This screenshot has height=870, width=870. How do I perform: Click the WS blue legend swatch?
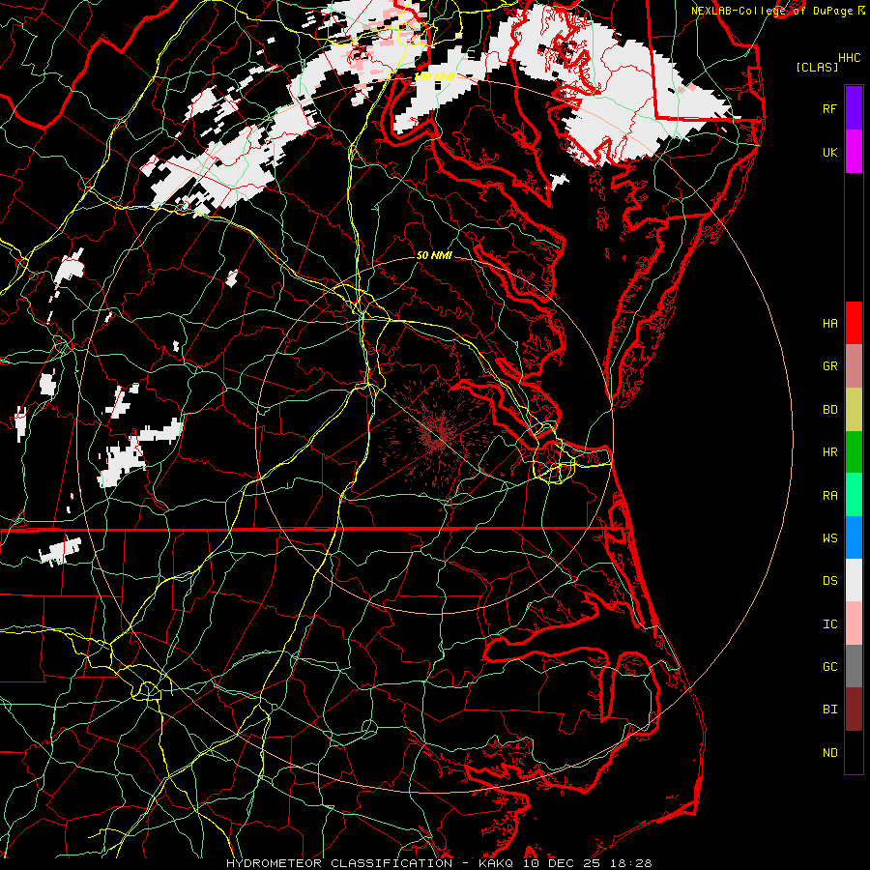coord(854,537)
